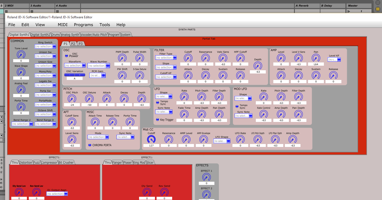The height and width of the screenshot is (200, 382).
Task: Click the Dly Send Lev knob
Action: [x=19, y=192]
